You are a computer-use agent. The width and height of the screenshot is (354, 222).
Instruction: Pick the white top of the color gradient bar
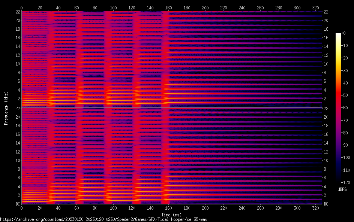(338, 34)
